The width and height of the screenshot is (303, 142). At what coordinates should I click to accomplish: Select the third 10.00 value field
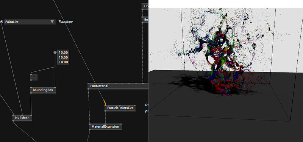(x=63, y=62)
